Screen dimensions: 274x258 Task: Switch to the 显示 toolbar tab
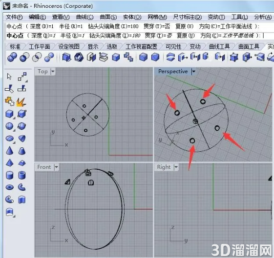point(93,46)
